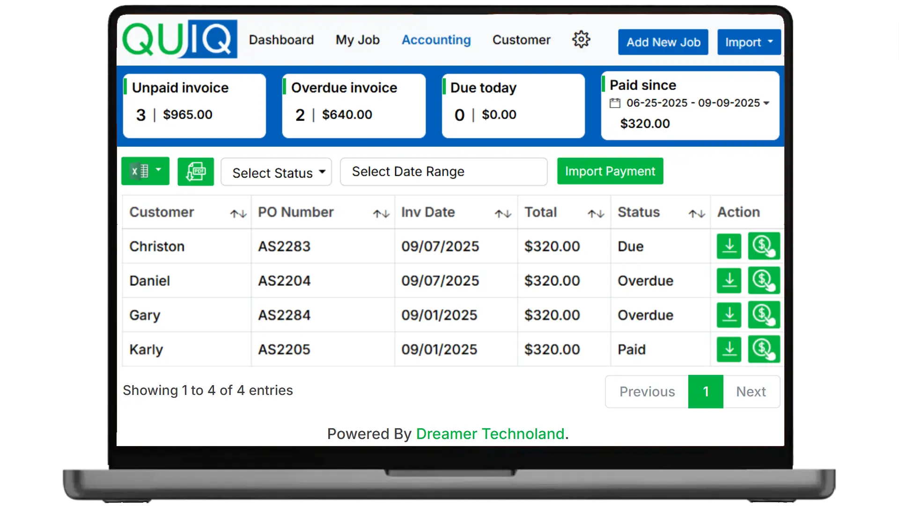Click the Select Date Range field
The height and width of the screenshot is (506, 899).
click(x=443, y=172)
